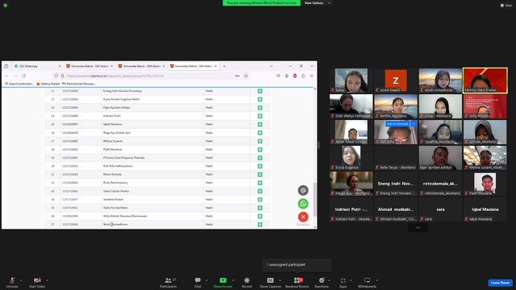Go back in the browser
516x290 pixels.
(7, 76)
